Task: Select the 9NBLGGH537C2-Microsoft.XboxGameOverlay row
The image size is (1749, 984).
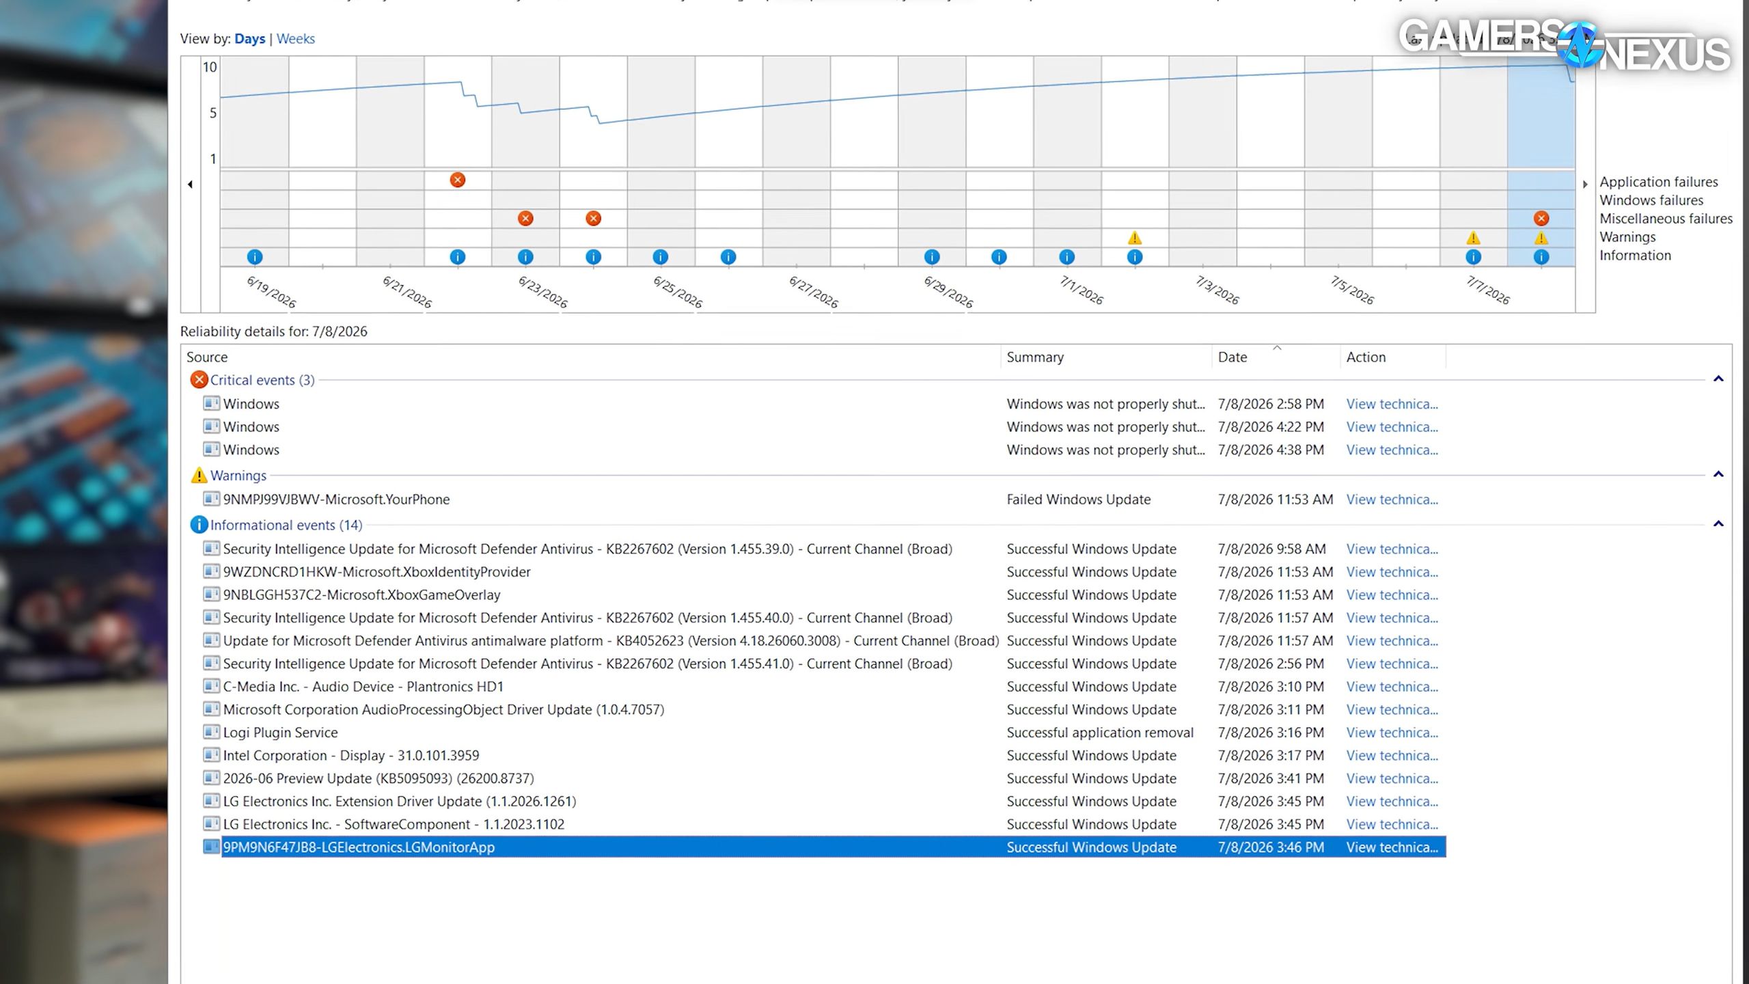Action: pyautogui.click(x=824, y=594)
